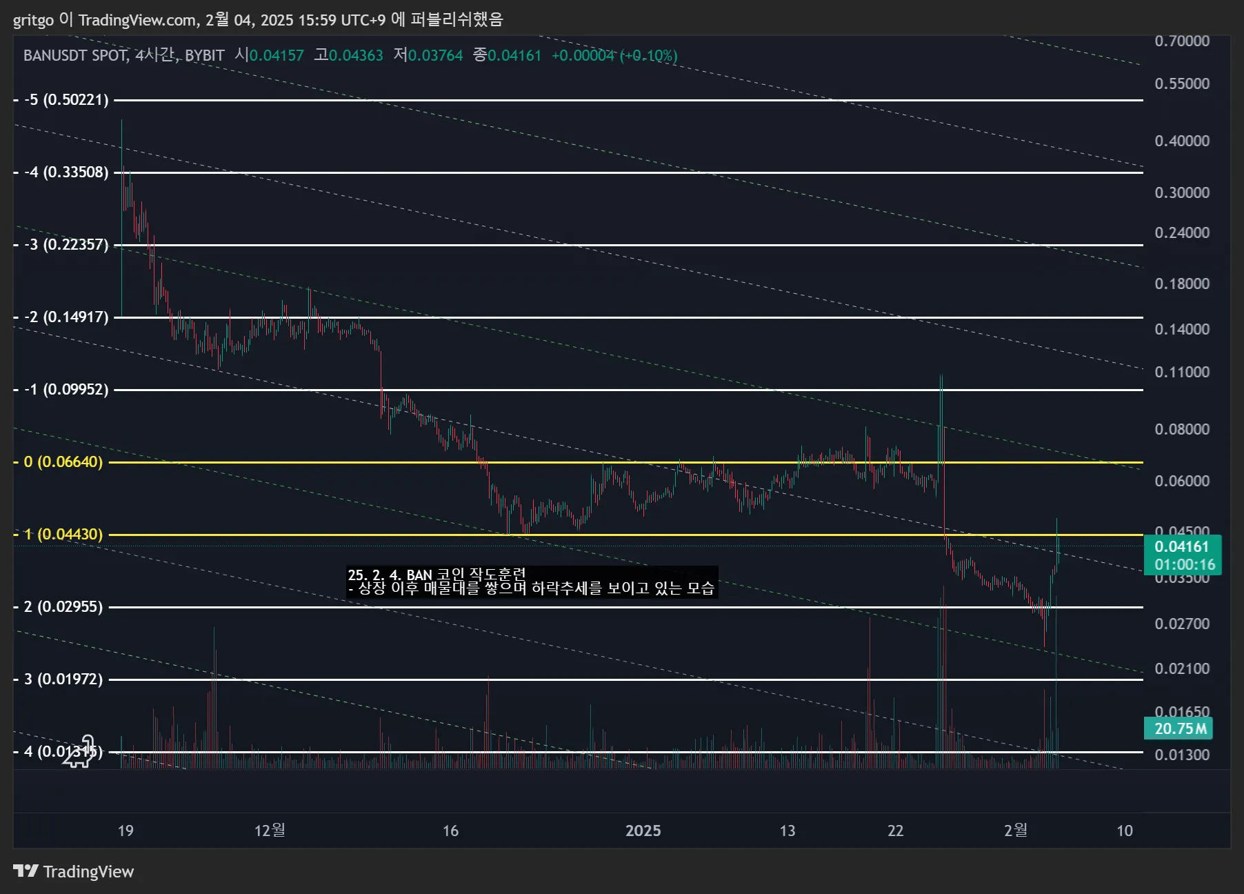The width and height of the screenshot is (1244, 894).
Task: Click the 0.11000 price axis label
Action: coord(1182,372)
